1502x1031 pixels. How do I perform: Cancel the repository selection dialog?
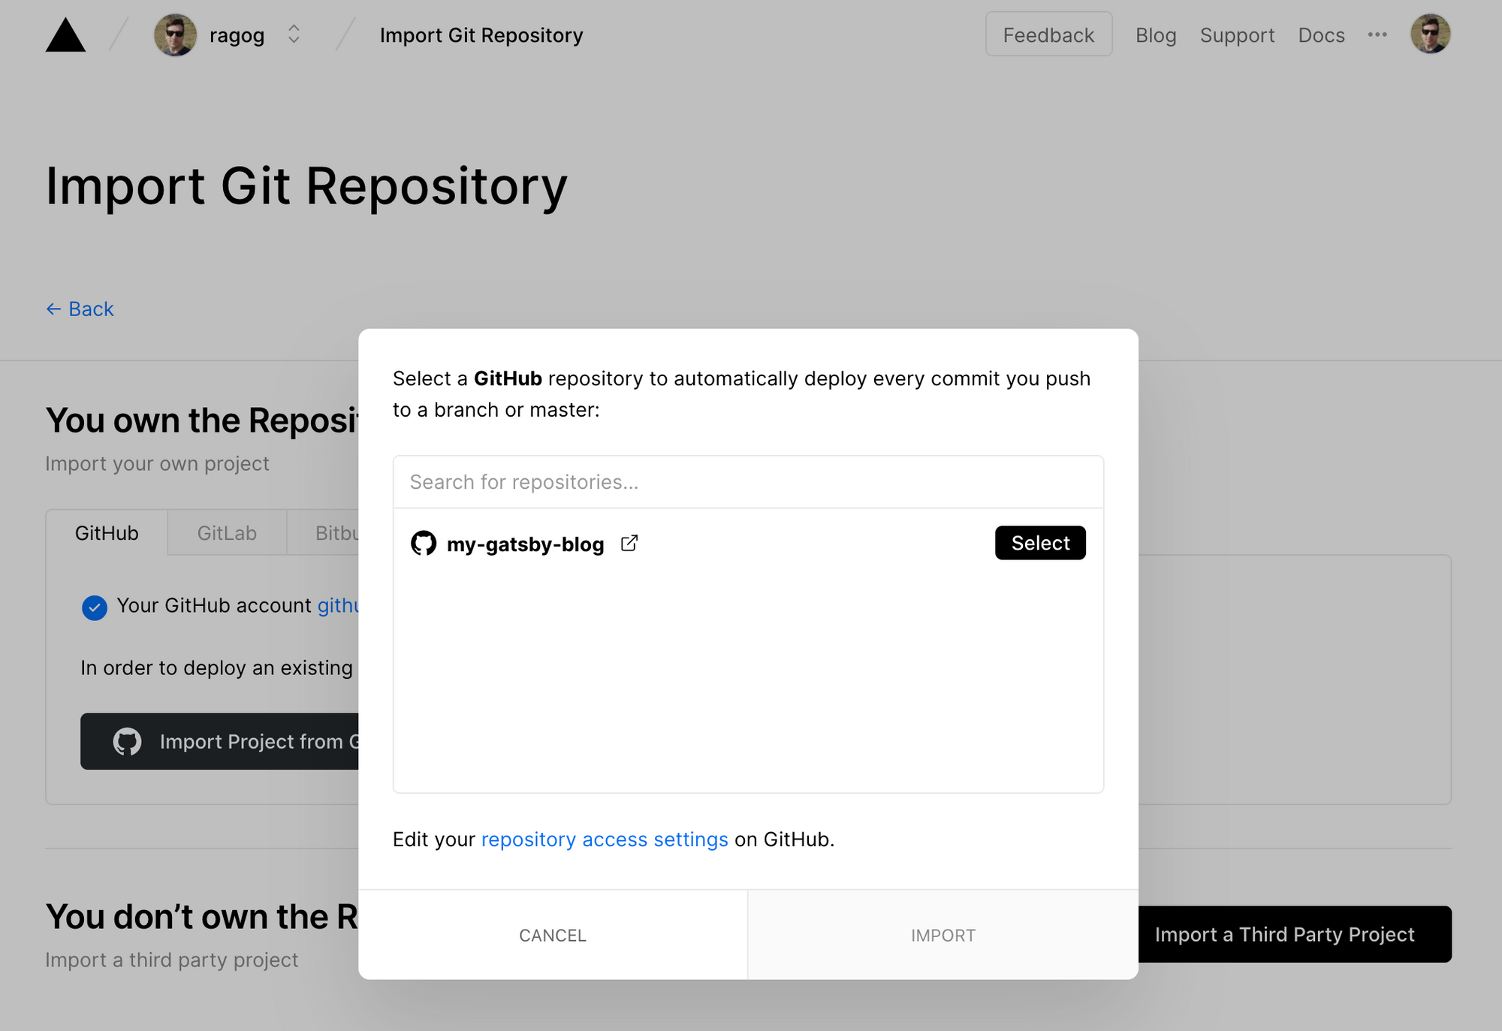(x=553, y=935)
